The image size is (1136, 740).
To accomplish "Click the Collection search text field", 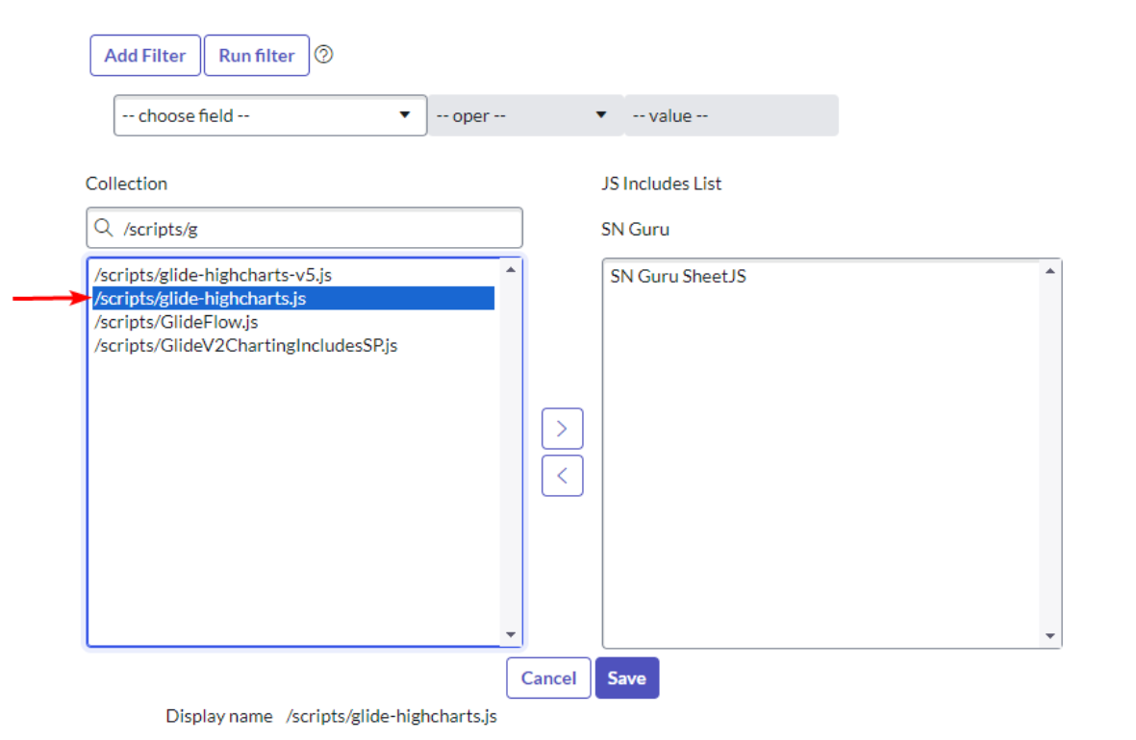I will [317, 229].
